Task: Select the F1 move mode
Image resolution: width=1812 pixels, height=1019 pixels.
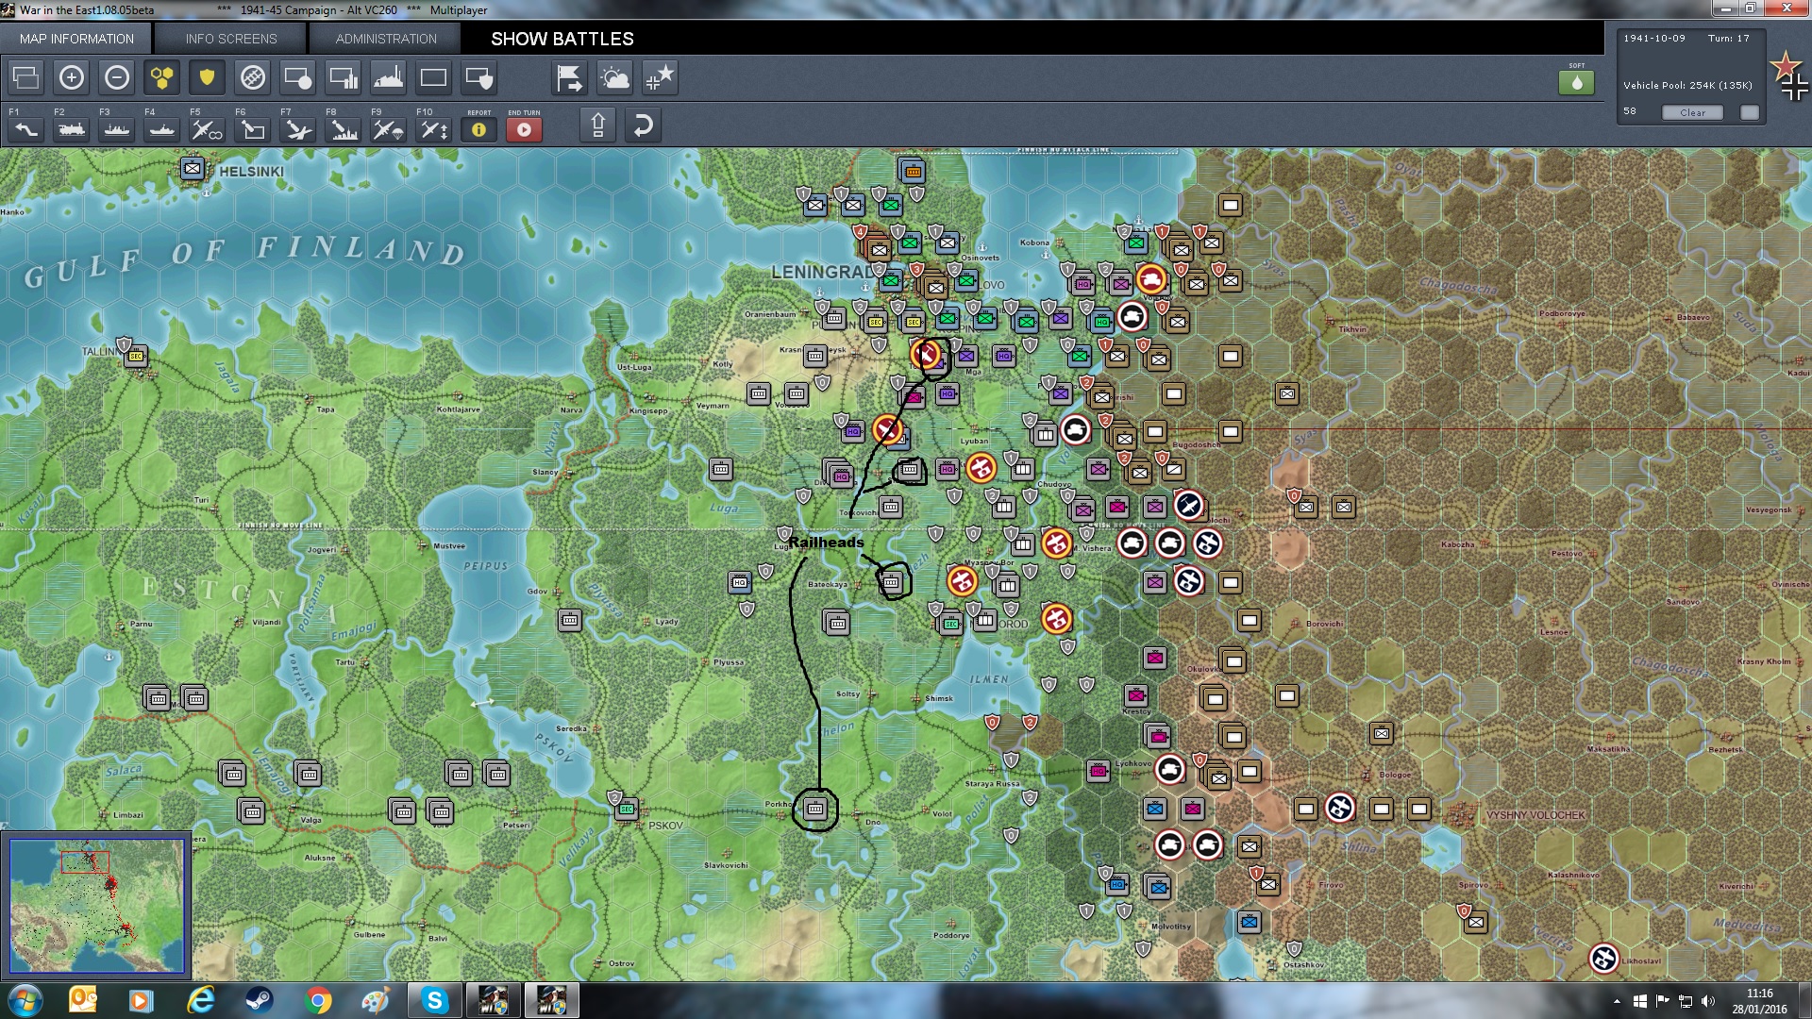Action: click(x=26, y=129)
